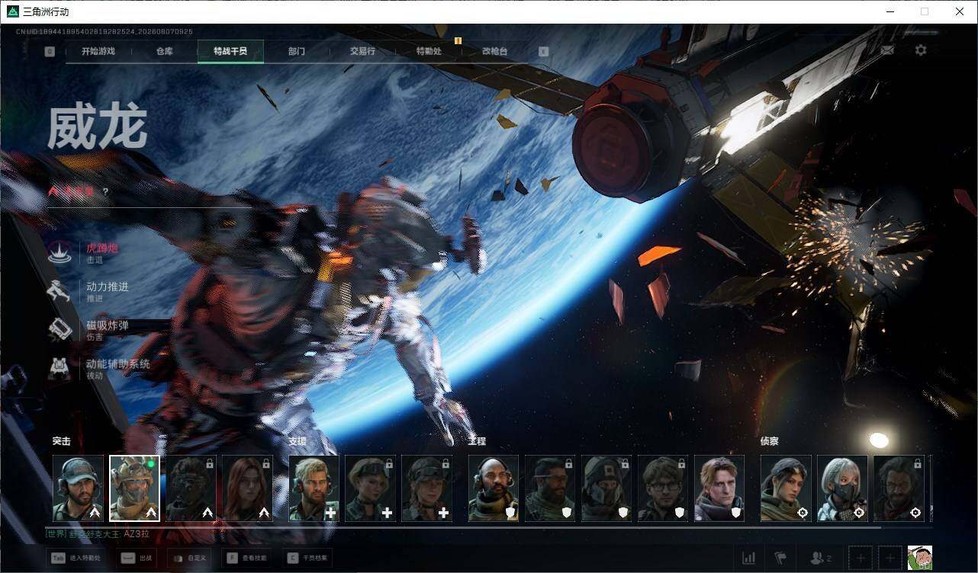This screenshot has height=573, width=978.
Task: Switch to the 仓库 tab
Action: tap(165, 51)
